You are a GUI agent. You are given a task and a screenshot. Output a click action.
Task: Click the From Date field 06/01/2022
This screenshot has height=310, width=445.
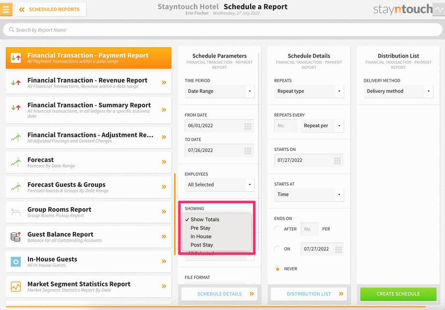point(220,125)
